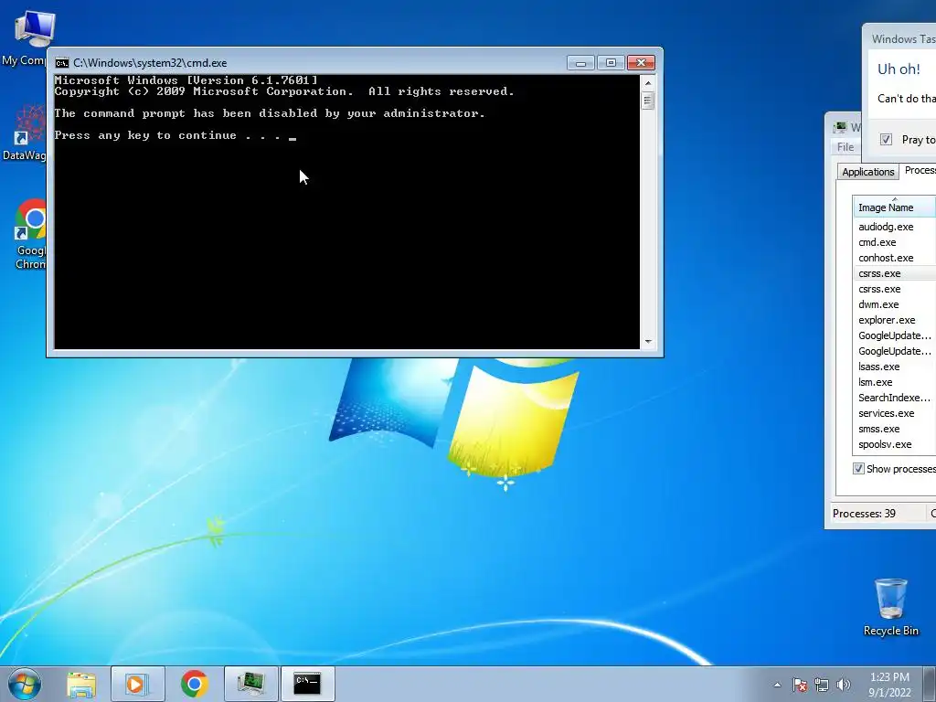Image resolution: width=936 pixels, height=702 pixels.
Task: Open the network tray icon
Action: coord(822,685)
